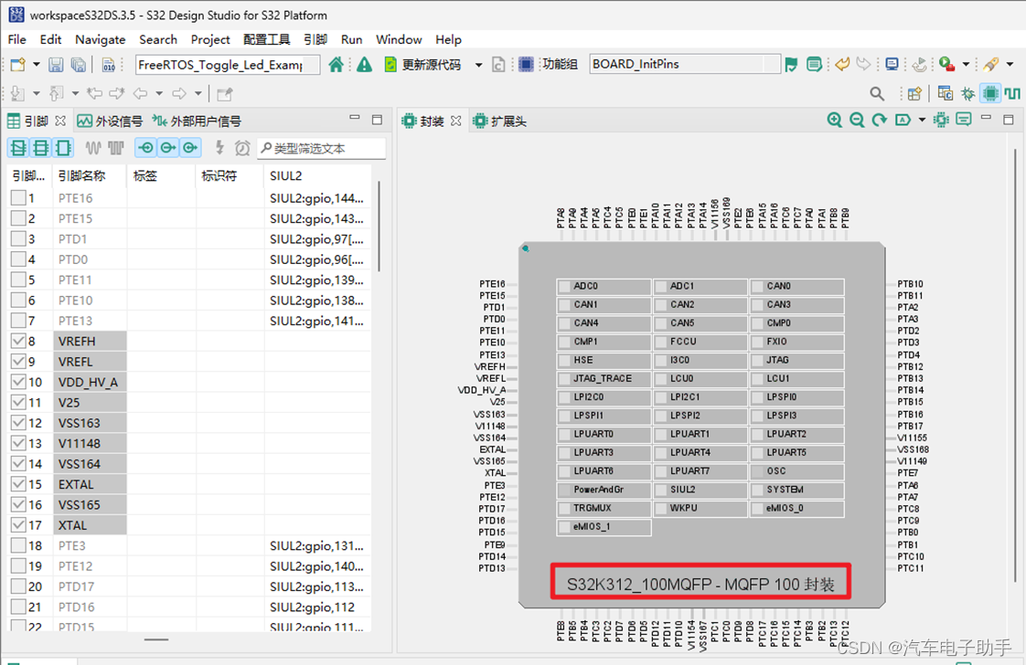1026x665 pixels.
Task: Enable the CAN0 peripheral checkbox on package
Action: [757, 287]
